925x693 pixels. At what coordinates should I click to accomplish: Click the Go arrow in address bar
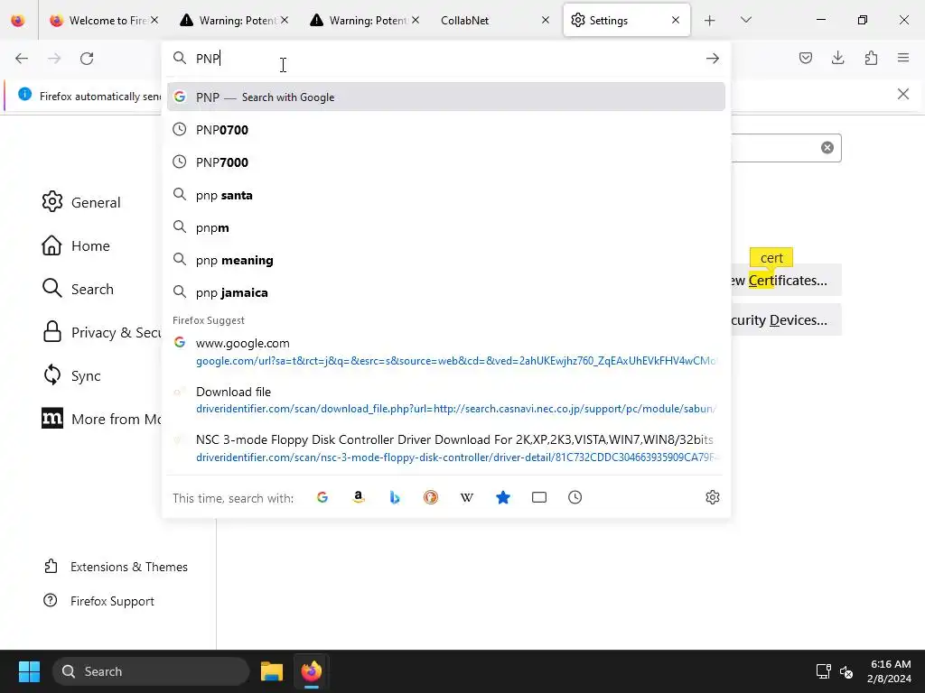713,59
